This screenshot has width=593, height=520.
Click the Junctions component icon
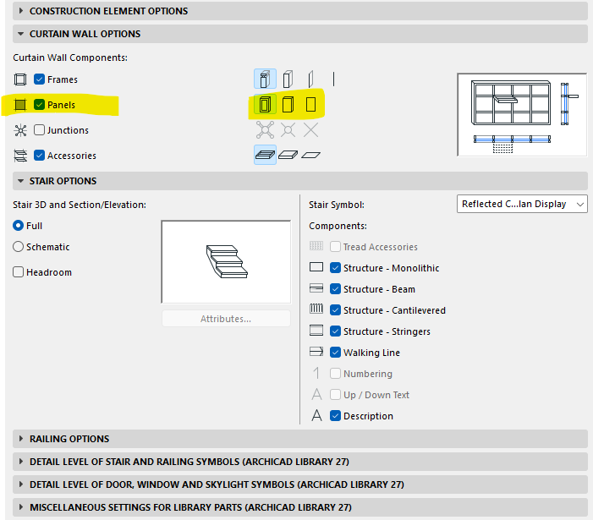coord(20,130)
